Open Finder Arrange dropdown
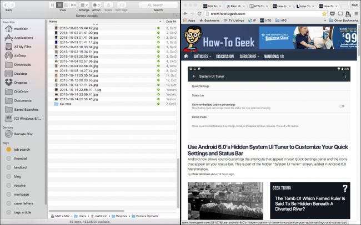 [x=84, y=5]
